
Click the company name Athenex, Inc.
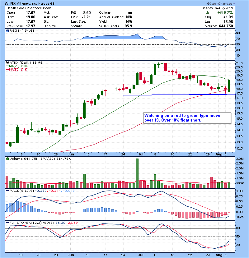pos(27,4)
